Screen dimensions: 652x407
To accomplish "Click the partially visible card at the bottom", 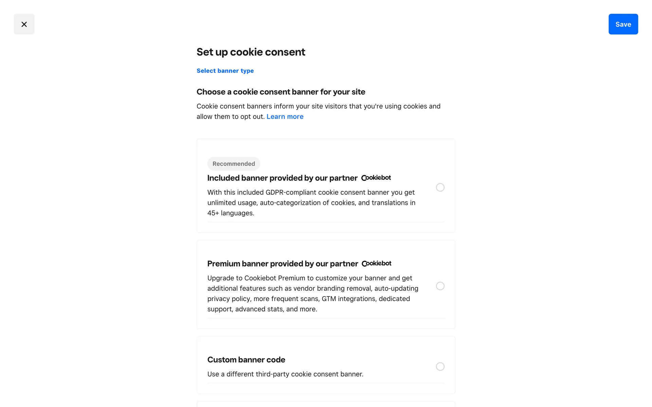I will point(326,404).
